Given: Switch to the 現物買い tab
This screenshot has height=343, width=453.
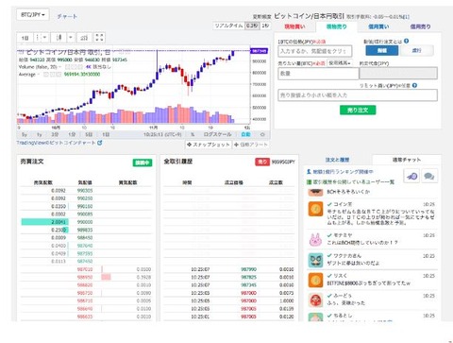Looking at the screenshot, I should coord(294,26).
